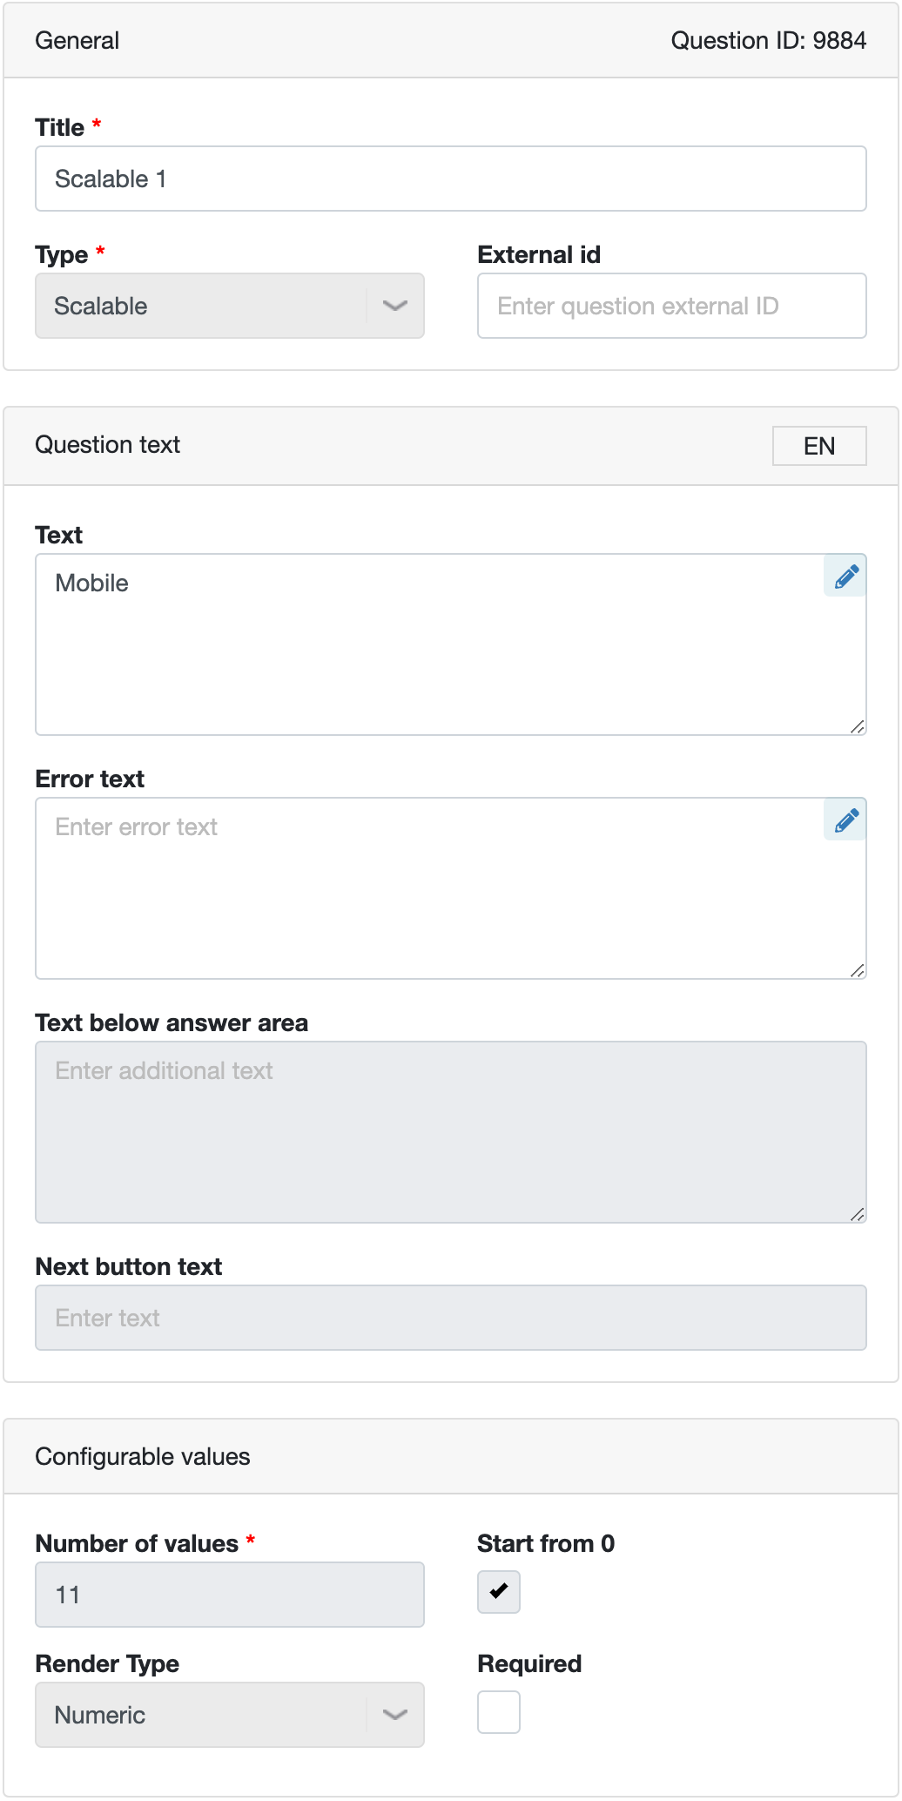Click the External id input field
Viewport: 902px width, 1801px height.
click(672, 306)
